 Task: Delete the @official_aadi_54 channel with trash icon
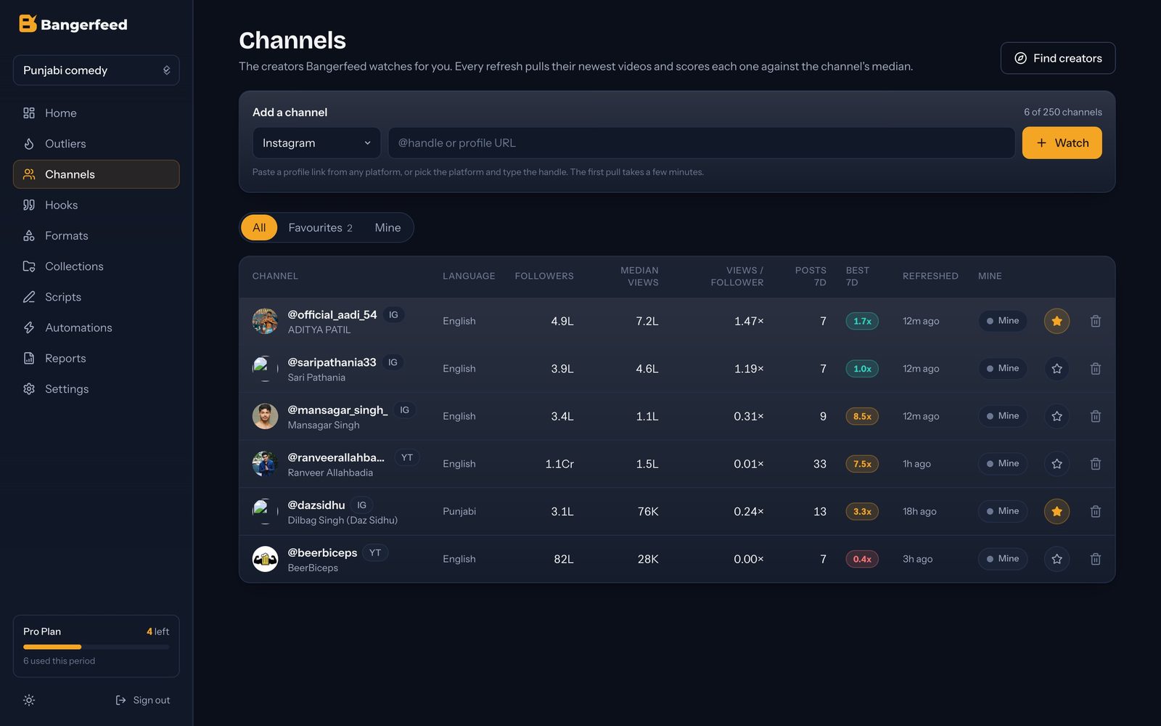1096,321
